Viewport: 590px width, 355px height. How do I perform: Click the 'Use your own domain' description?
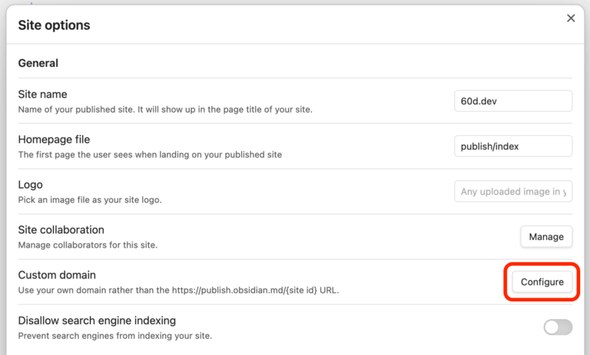coord(178,291)
